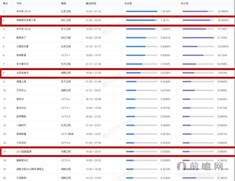Open program 东方看芈月

point(22,64)
